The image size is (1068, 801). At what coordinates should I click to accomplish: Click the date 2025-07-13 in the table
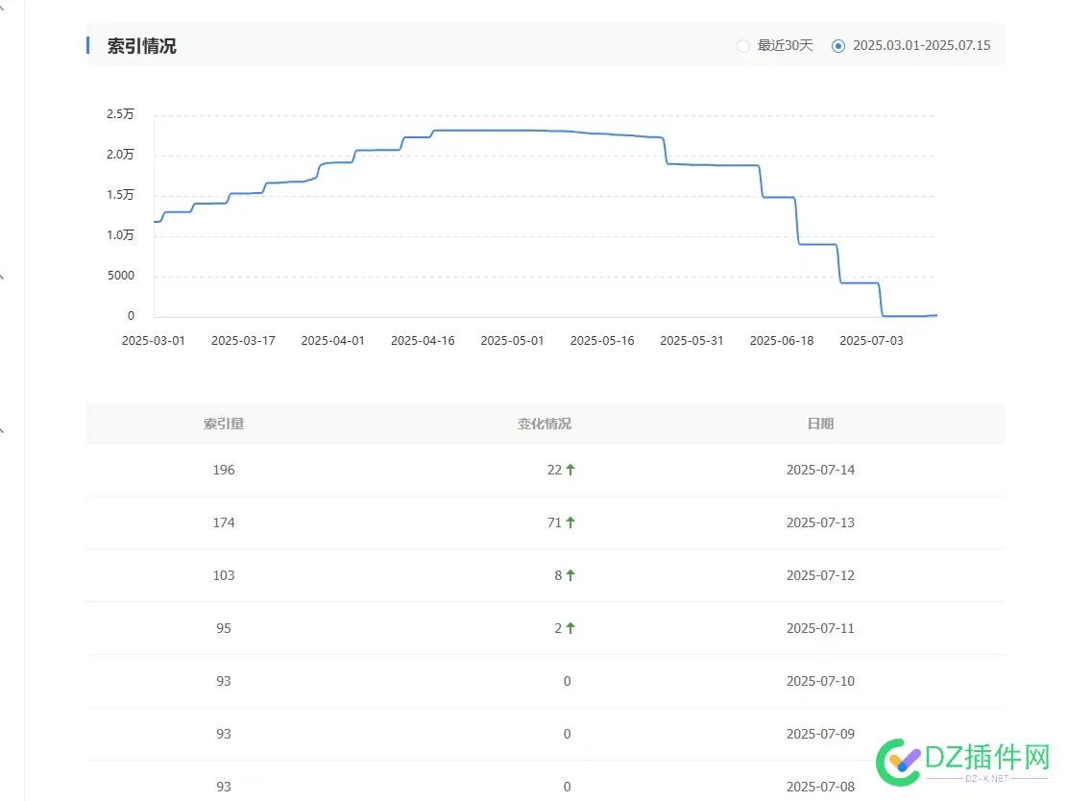(x=820, y=522)
